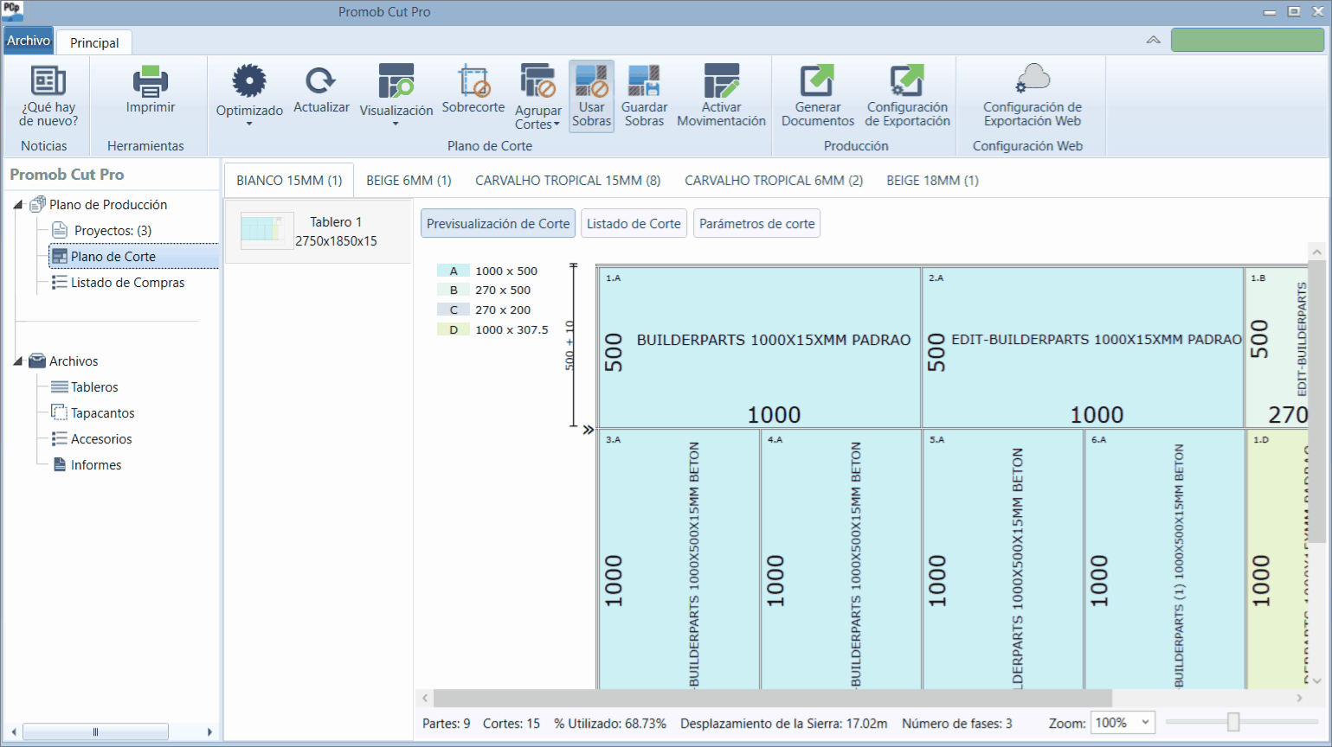
Task: Click the Actualizar refresh icon
Action: [x=321, y=81]
